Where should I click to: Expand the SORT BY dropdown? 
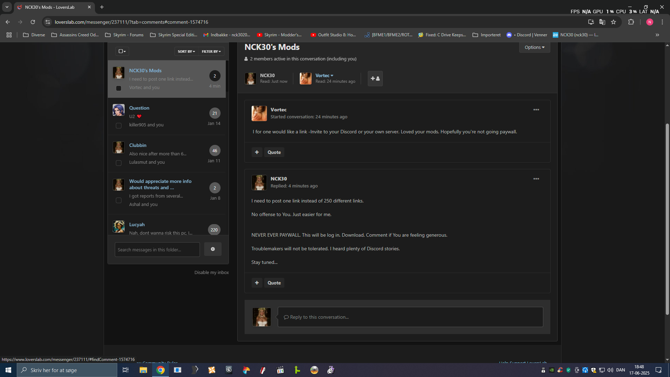click(x=186, y=51)
